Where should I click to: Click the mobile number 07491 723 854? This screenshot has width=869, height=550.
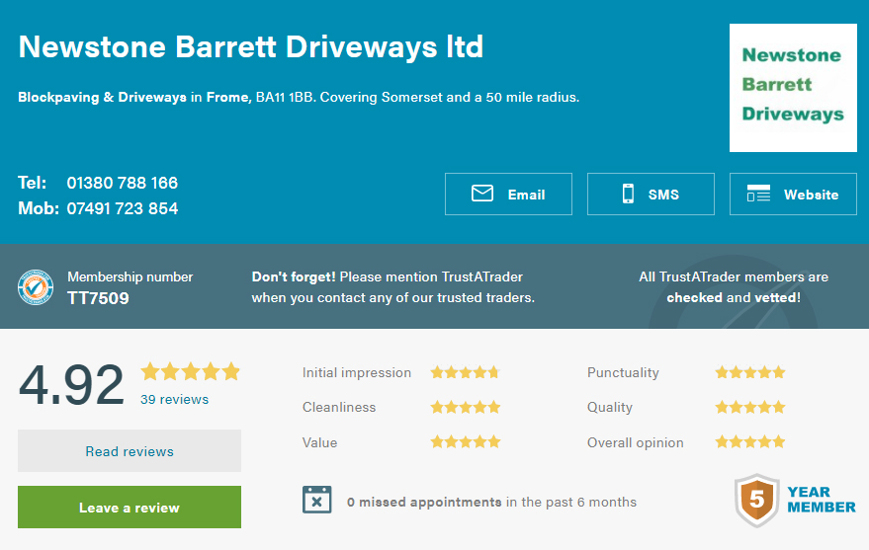point(122,208)
